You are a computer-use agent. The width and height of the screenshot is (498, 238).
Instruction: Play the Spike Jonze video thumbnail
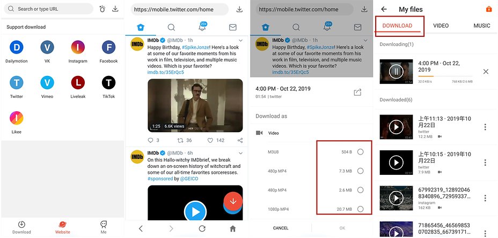[195, 105]
